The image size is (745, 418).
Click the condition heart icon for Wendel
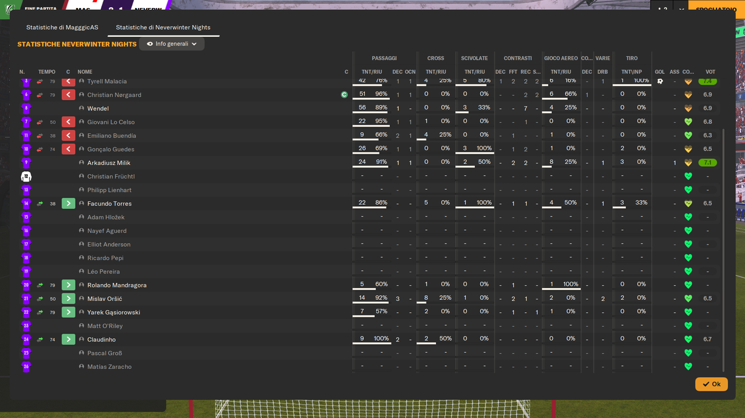coord(688,108)
